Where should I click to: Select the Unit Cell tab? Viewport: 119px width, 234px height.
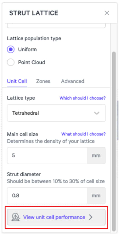[17, 81]
